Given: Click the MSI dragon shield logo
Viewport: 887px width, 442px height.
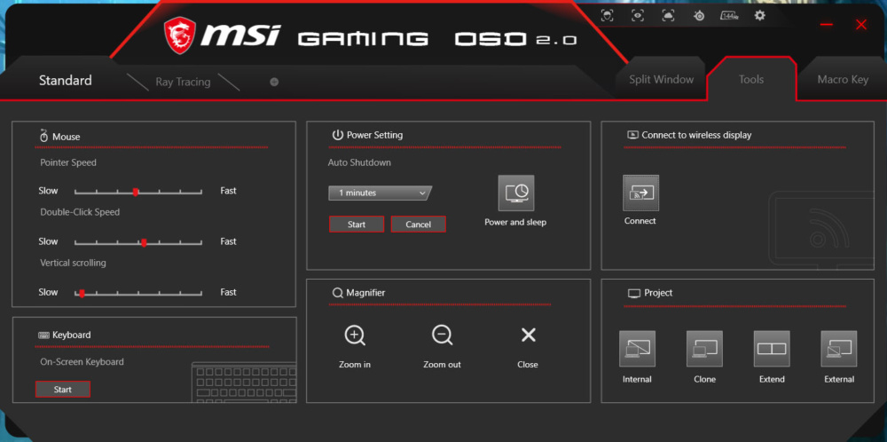Looking at the screenshot, I should [180, 36].
